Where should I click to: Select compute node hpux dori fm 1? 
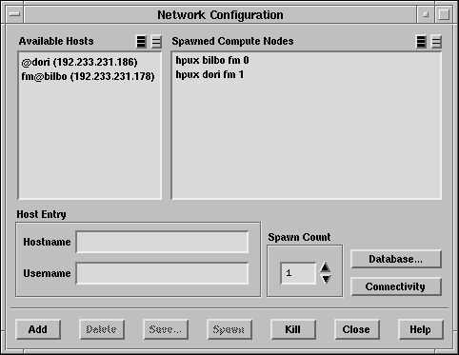[x=210, y=74]
